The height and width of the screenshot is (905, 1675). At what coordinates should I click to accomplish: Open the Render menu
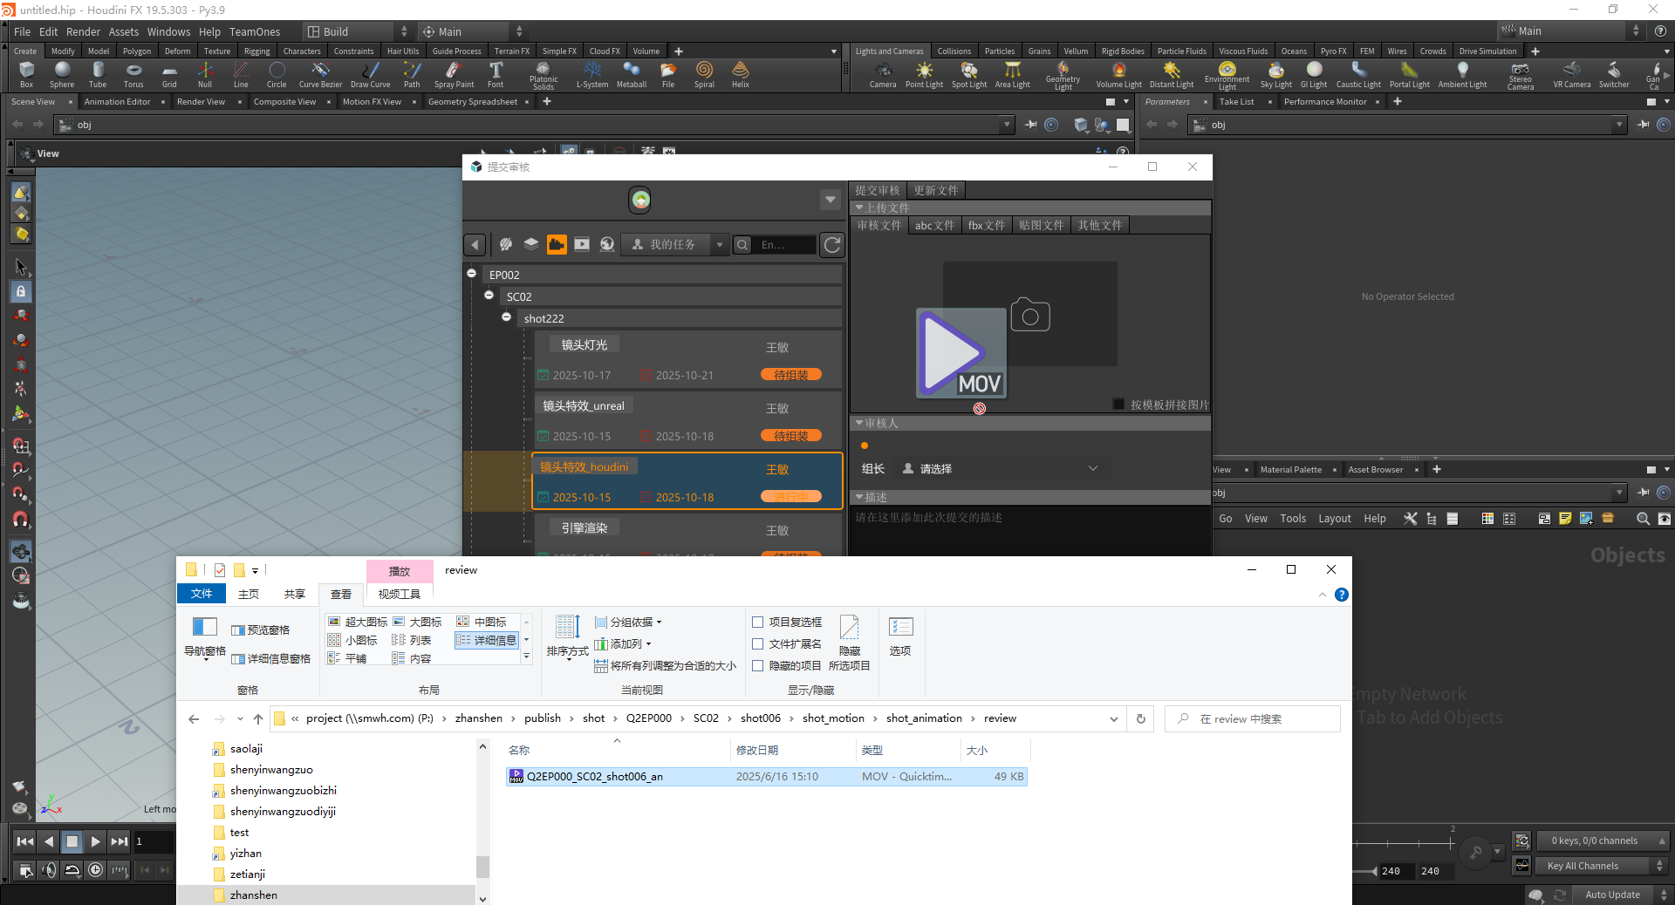click(84, 31)
